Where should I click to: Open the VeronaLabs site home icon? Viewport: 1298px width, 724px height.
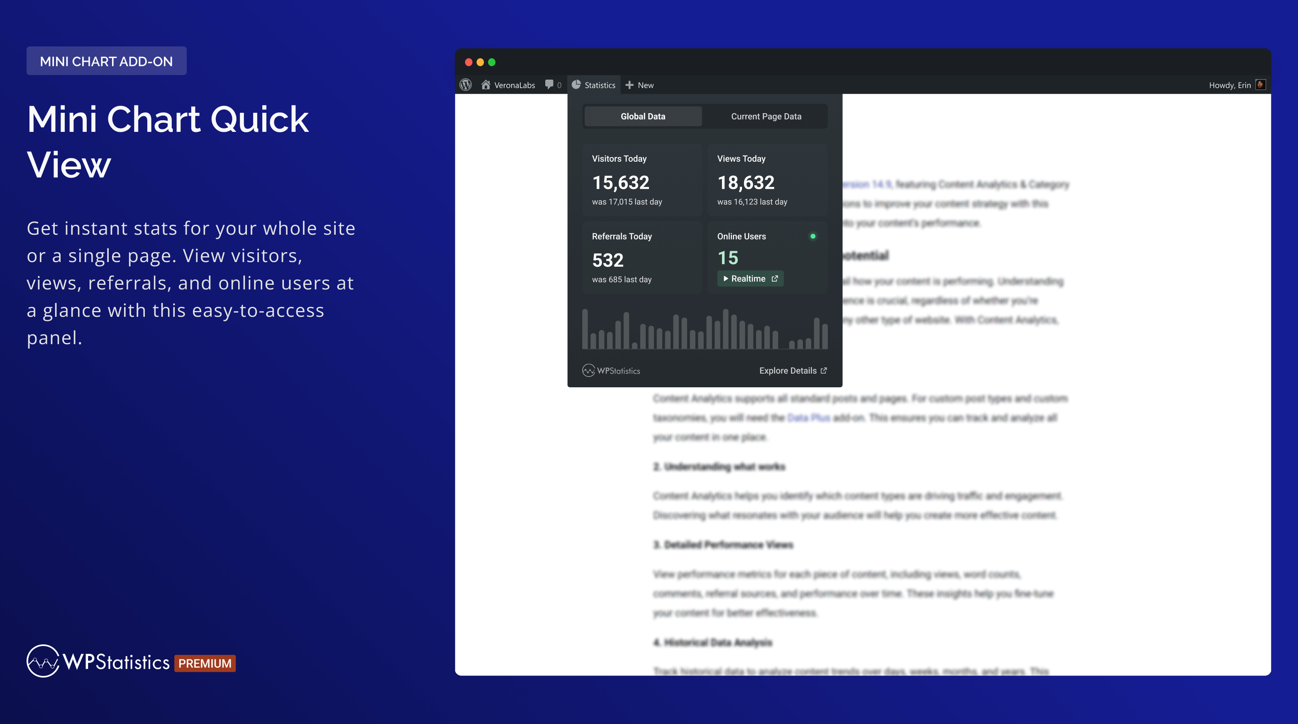pyautogui.click(x=486, y=85)
